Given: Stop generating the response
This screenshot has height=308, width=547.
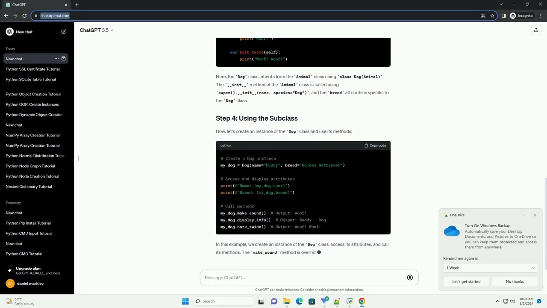Looking at the screenshot, I should tap(410, 278).
